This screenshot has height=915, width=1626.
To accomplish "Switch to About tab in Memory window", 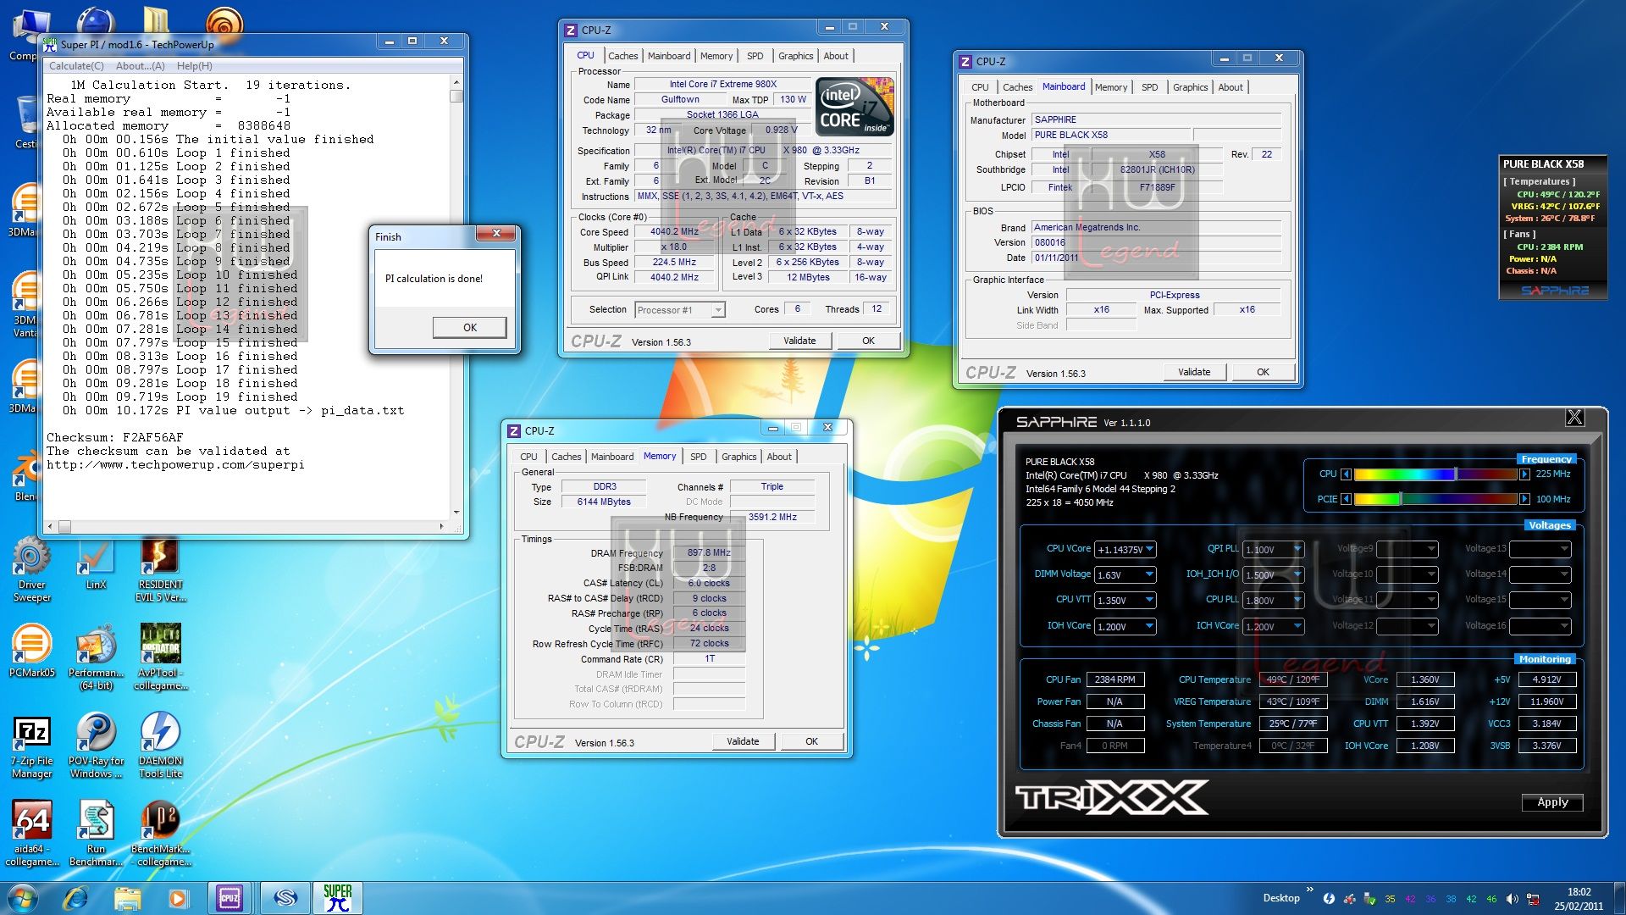I will [779, 457].
